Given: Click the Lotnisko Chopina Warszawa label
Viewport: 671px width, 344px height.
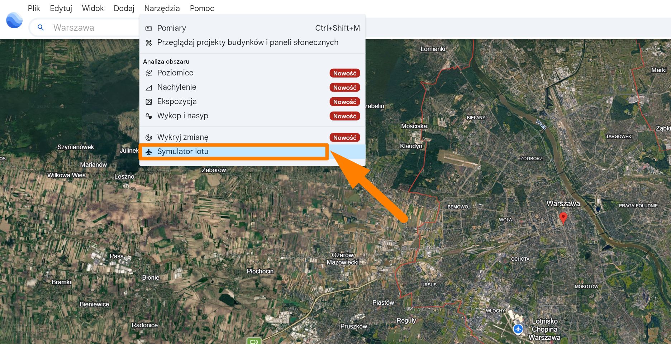Looking at the screenshot, I should coord(544,329).
